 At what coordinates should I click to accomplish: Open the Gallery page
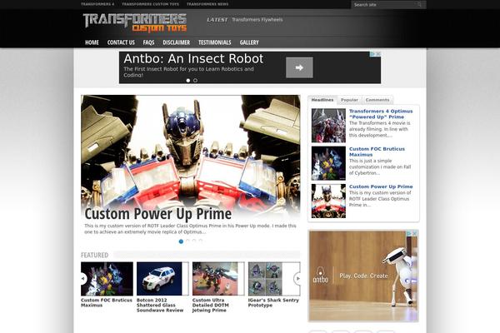(x=249, y=42)
